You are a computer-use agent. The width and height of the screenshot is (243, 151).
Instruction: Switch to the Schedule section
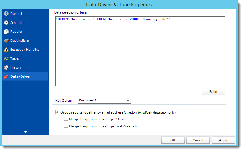[x=25, y=23]
